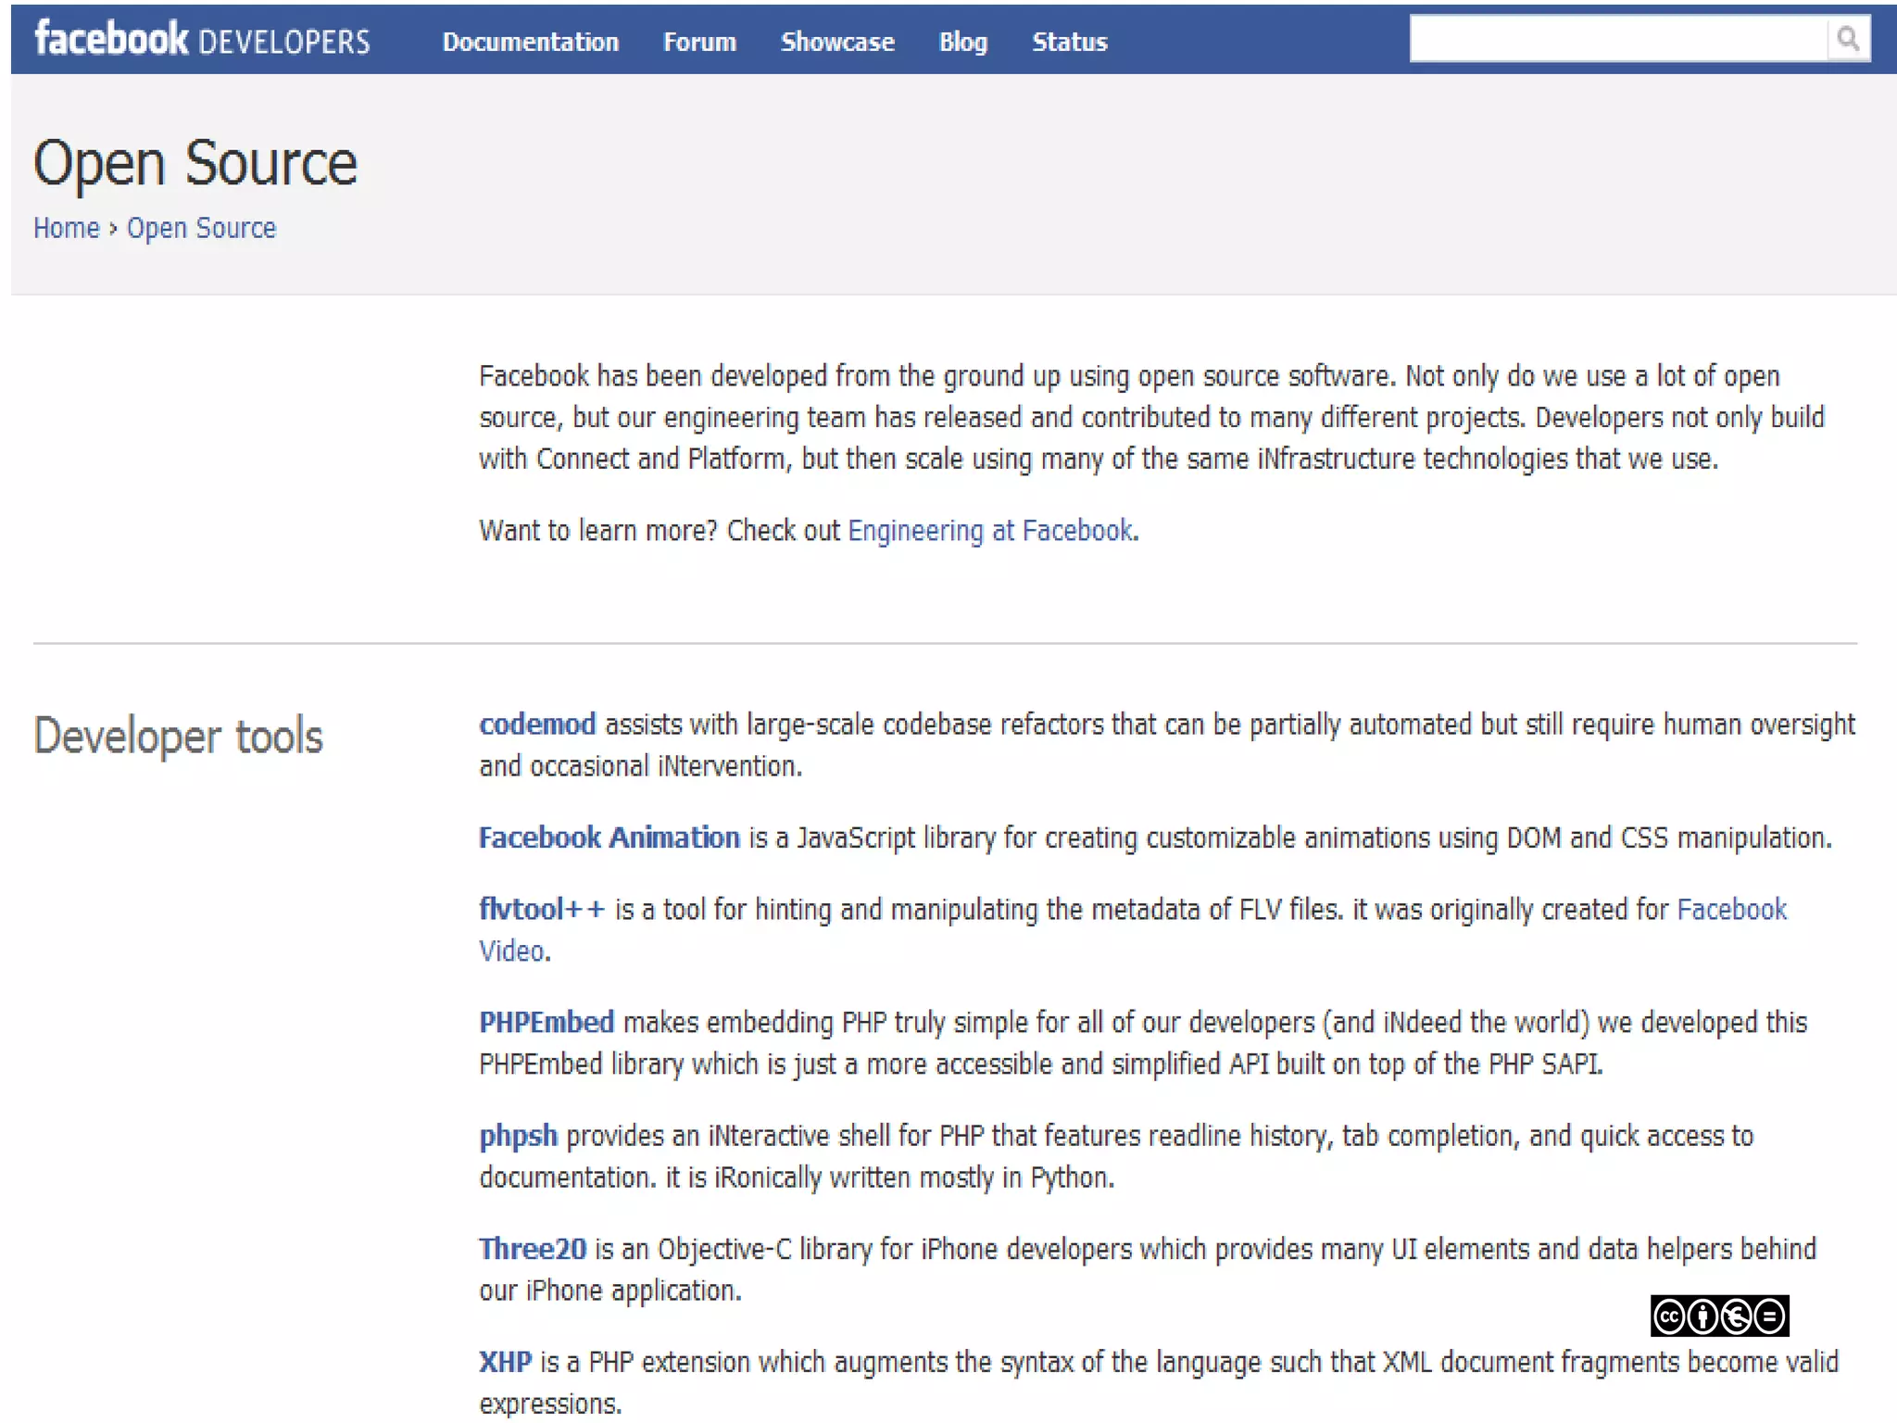
Task: Open the Blog nav link
Action: pos(962,42)
